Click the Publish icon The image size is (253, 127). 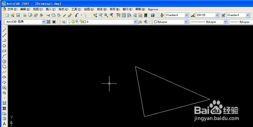point(36,15)
